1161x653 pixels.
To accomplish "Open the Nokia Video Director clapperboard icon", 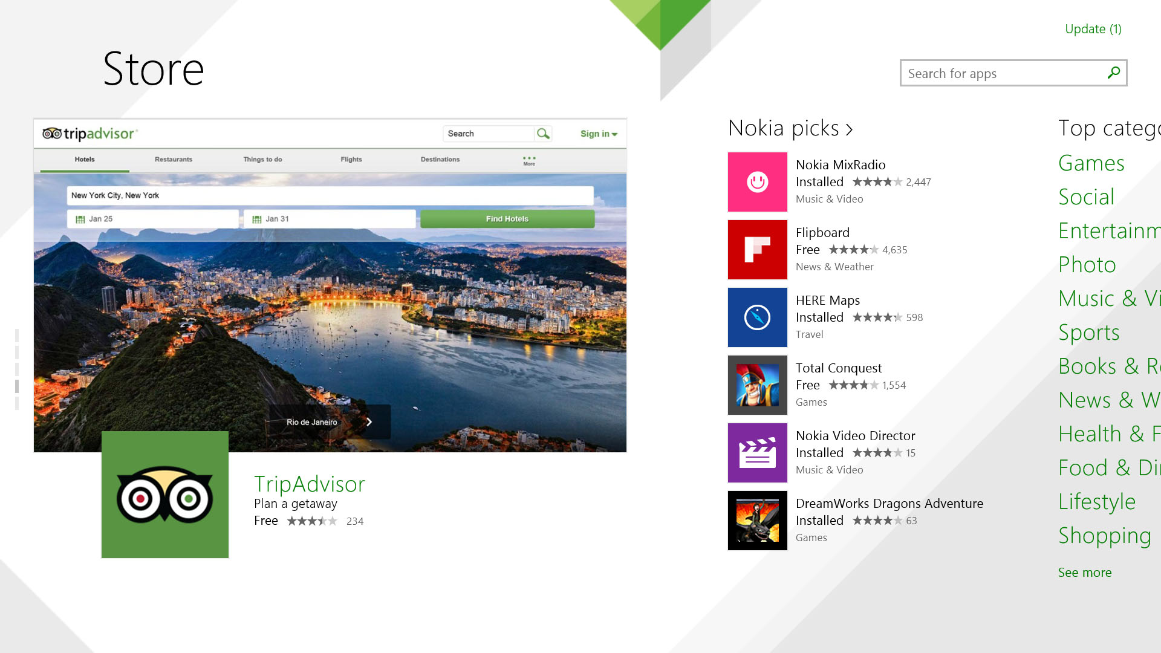I will (x=758, y=453).
